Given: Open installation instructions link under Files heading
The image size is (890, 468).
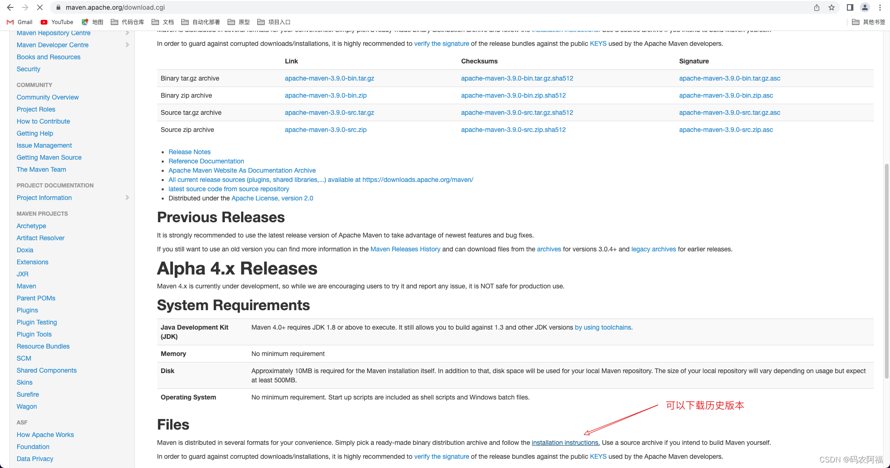Looking at the screenshot, I should (566, 443).
